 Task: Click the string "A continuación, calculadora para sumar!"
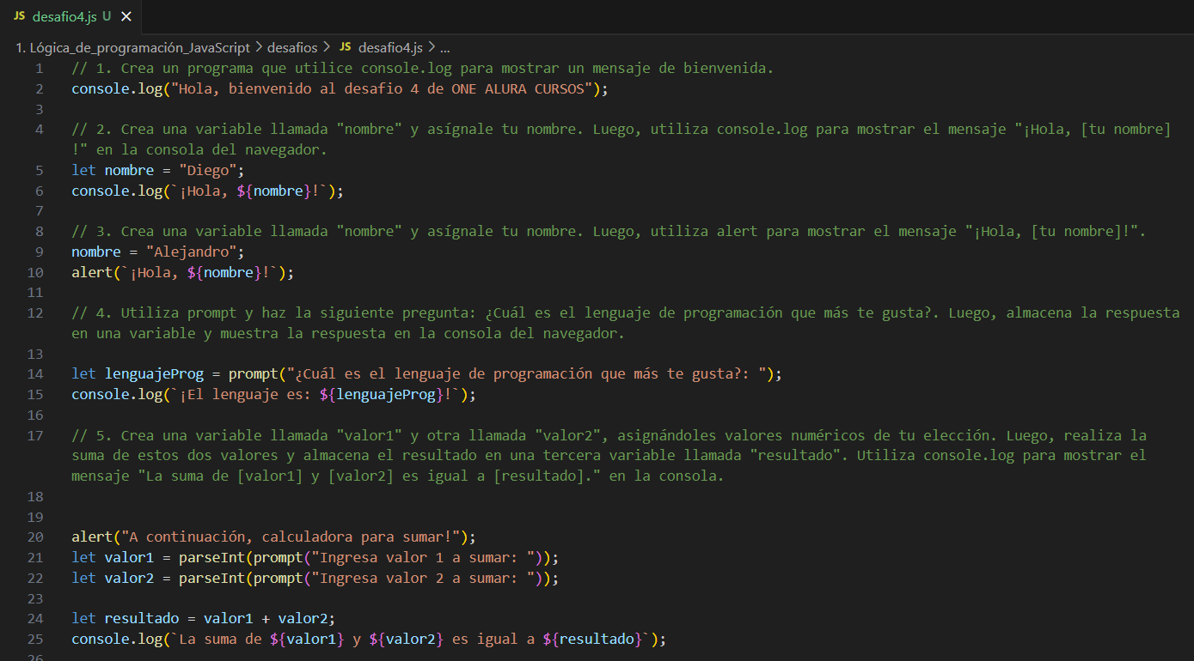pyautogui.click(x=291, y=537)
